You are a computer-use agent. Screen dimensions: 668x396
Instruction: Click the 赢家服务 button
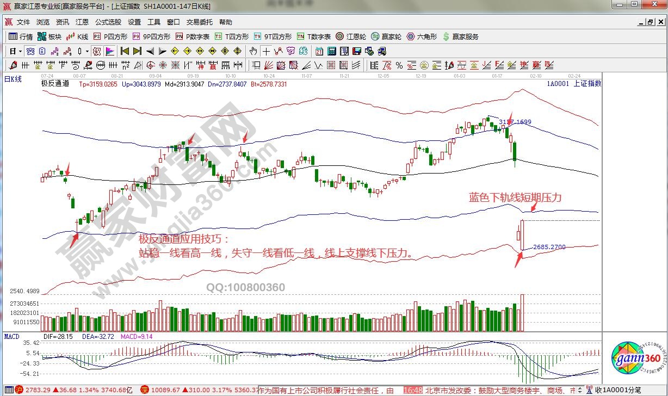coord(461,36)
